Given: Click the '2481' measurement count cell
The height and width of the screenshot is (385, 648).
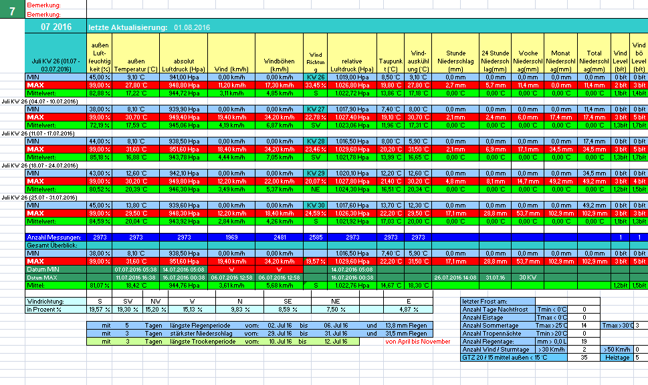Looking at the screenshot, I should tap(280, 238).
